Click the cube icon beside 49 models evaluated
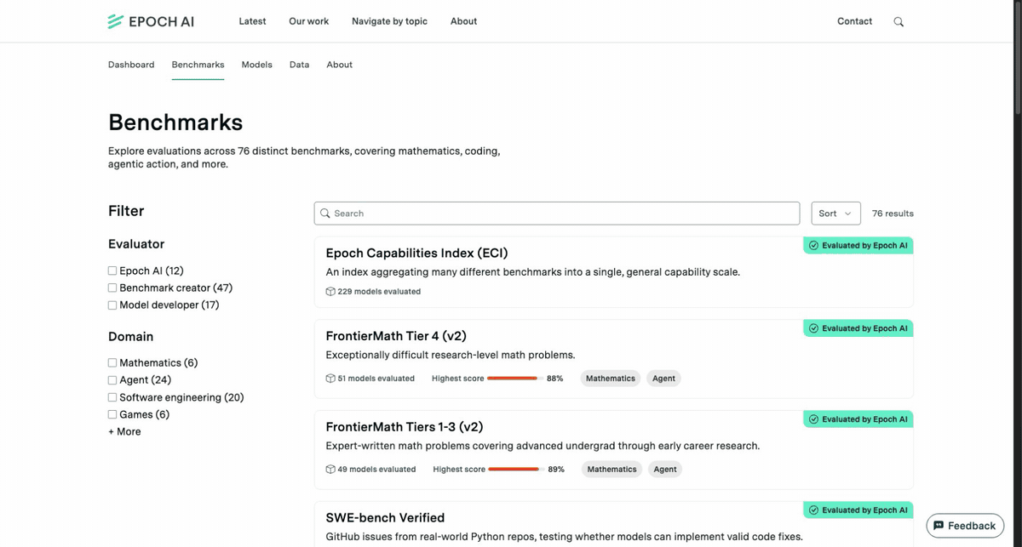 pyautogui.click(x=330, y=470)
